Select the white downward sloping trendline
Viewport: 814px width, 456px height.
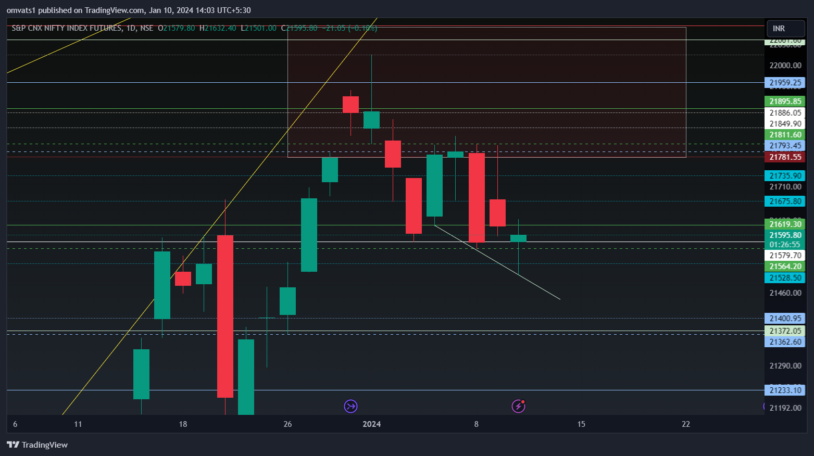point(497,262)
